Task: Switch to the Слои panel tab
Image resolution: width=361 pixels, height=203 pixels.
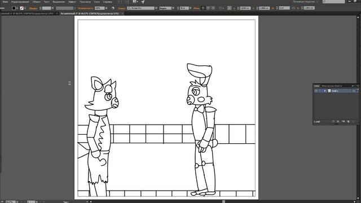Action: [317, 86]
